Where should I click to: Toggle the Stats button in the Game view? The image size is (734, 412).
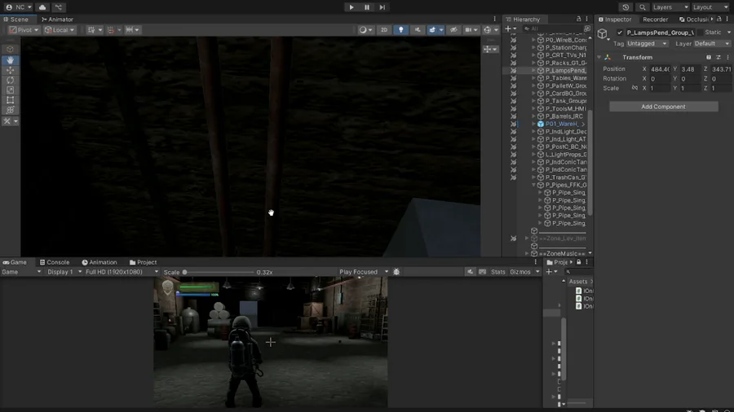coord(497,272)
